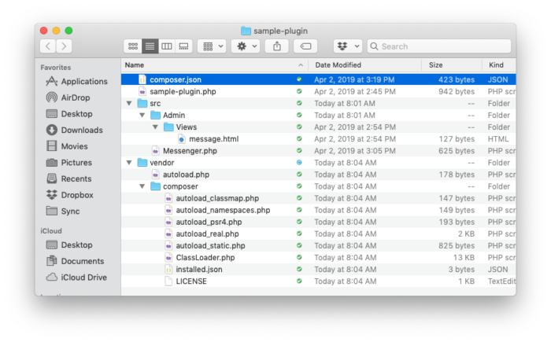Image resolution: width=551 pixels, height=342 pixels.
Task: Switch to list view
Action: point(150,46)
